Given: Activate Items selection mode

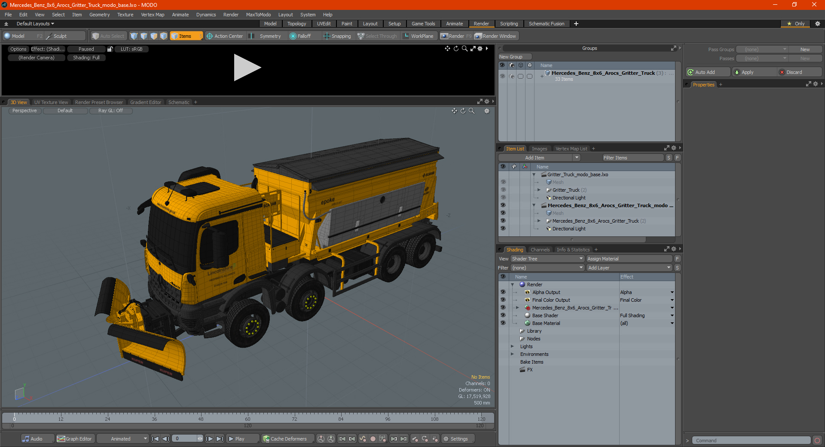Looking at the screenshot, I should (x=186, y=36).
